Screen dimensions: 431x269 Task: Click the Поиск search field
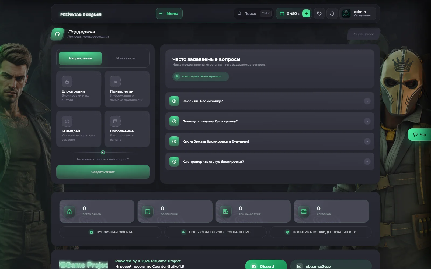point(254,13)
